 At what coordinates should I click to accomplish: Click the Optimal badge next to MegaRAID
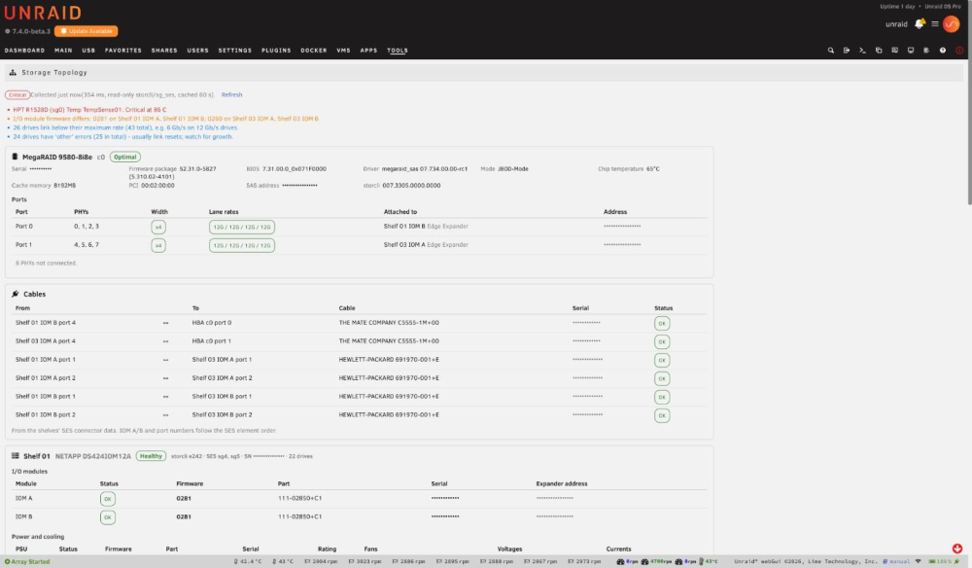125,157
